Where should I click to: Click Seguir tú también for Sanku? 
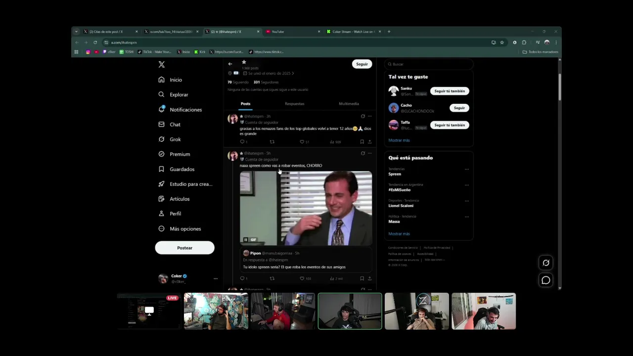(450, 91)
